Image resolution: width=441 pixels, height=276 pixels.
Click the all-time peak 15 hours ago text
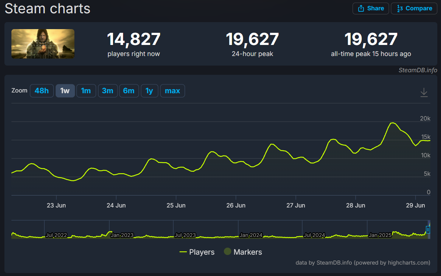371,54
